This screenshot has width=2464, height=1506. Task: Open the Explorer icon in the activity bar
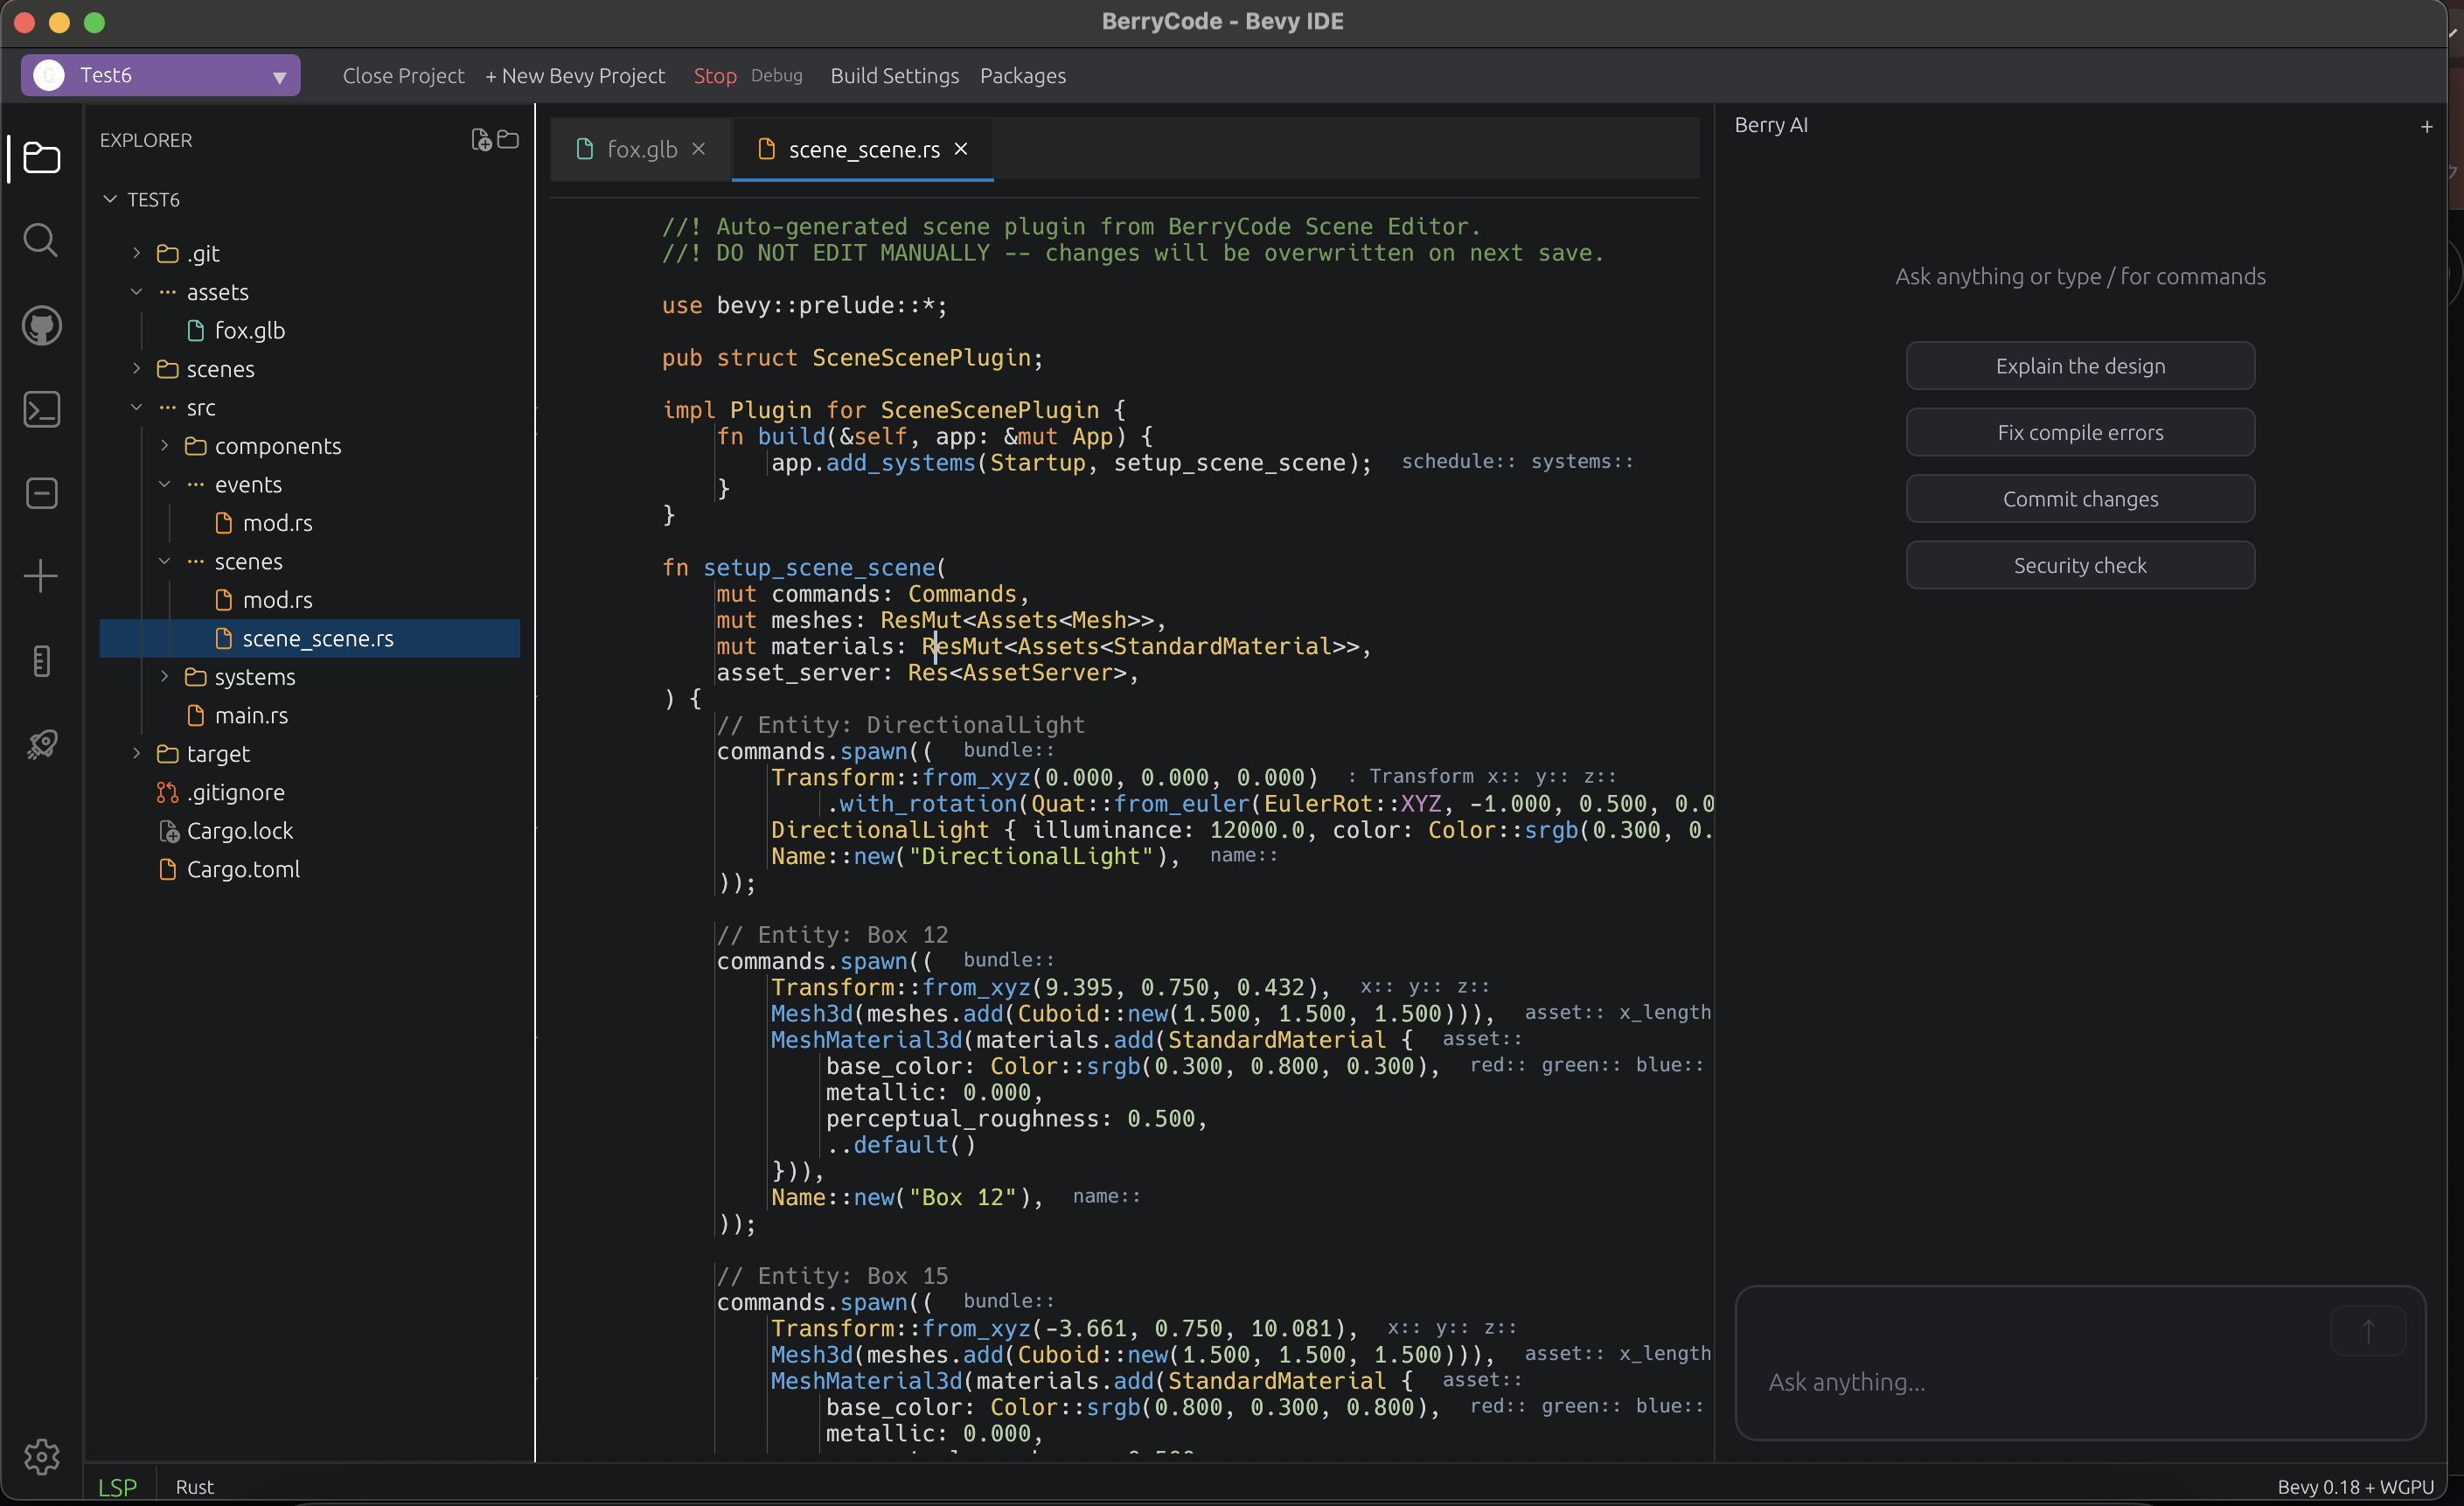click(x=41, y=157)
